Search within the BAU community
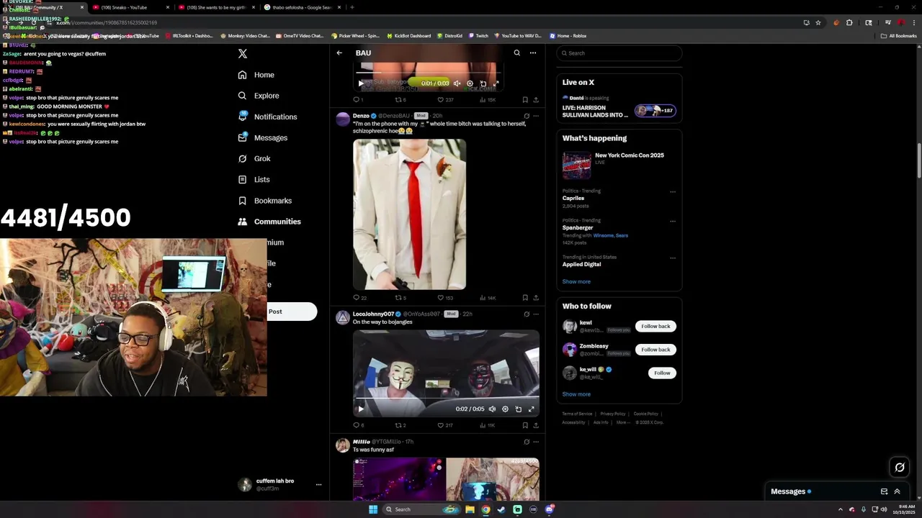This screenshot has height=518, width=922. pyautogui.click(x=516, y=53)
